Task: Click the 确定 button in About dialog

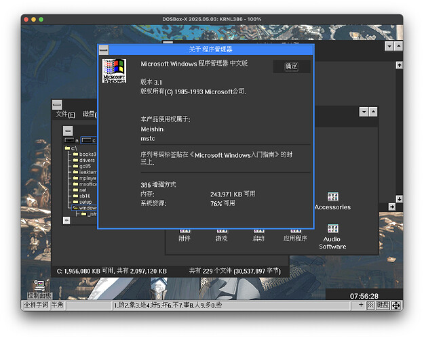Action: tap(292, 66)
